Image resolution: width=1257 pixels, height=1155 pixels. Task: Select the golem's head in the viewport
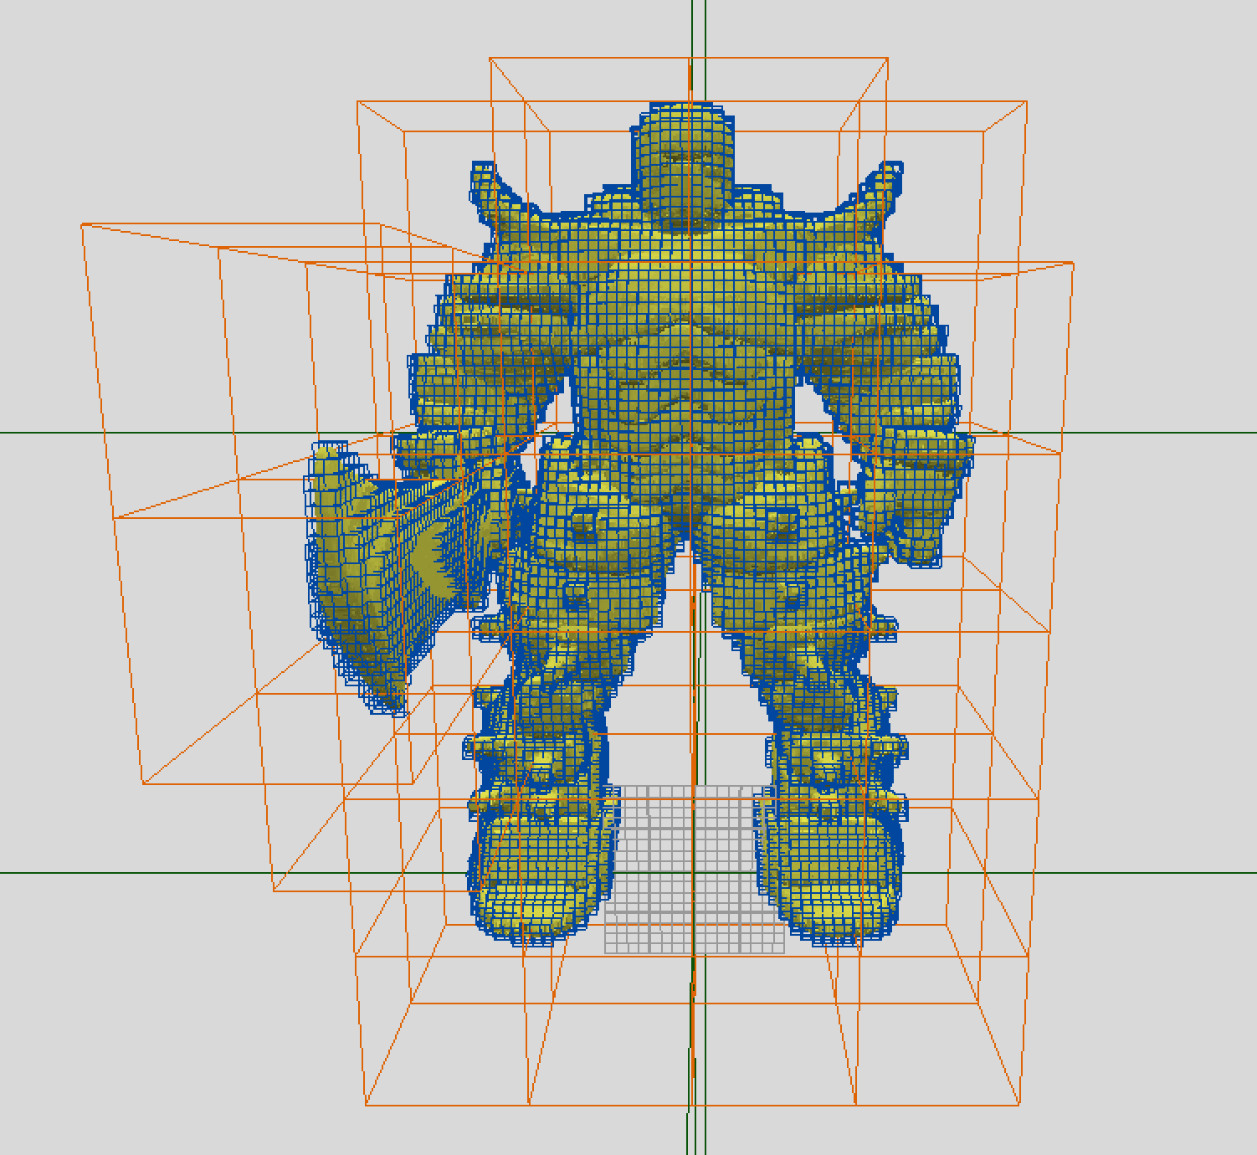pyautogui.click(x=682, y=166)
